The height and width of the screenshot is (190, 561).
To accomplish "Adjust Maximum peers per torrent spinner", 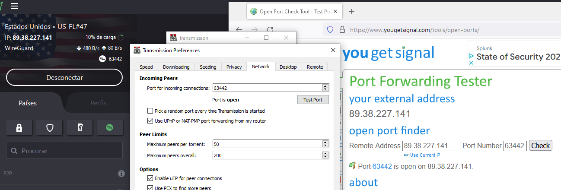I will coord(325,144).
